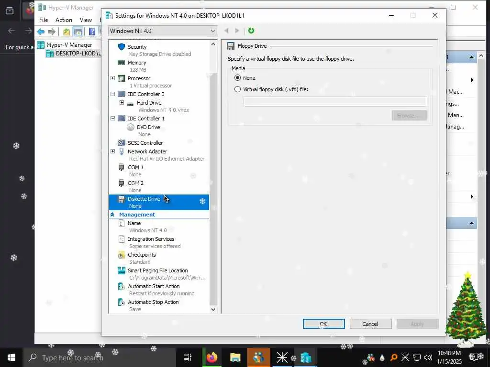Select the Memory chip icon

(121, 63)
